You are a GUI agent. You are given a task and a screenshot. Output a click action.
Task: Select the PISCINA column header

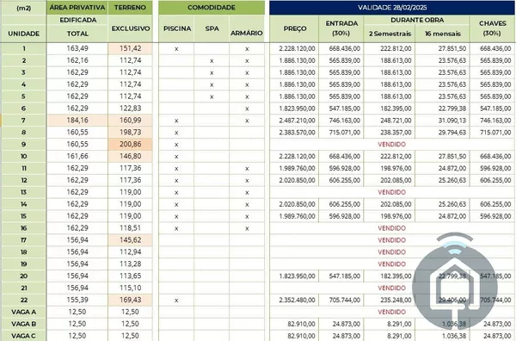click(x=176, y=28)
